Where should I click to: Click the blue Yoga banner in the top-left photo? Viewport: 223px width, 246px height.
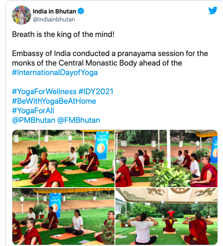pyautogui.click(x=102, y=145)
